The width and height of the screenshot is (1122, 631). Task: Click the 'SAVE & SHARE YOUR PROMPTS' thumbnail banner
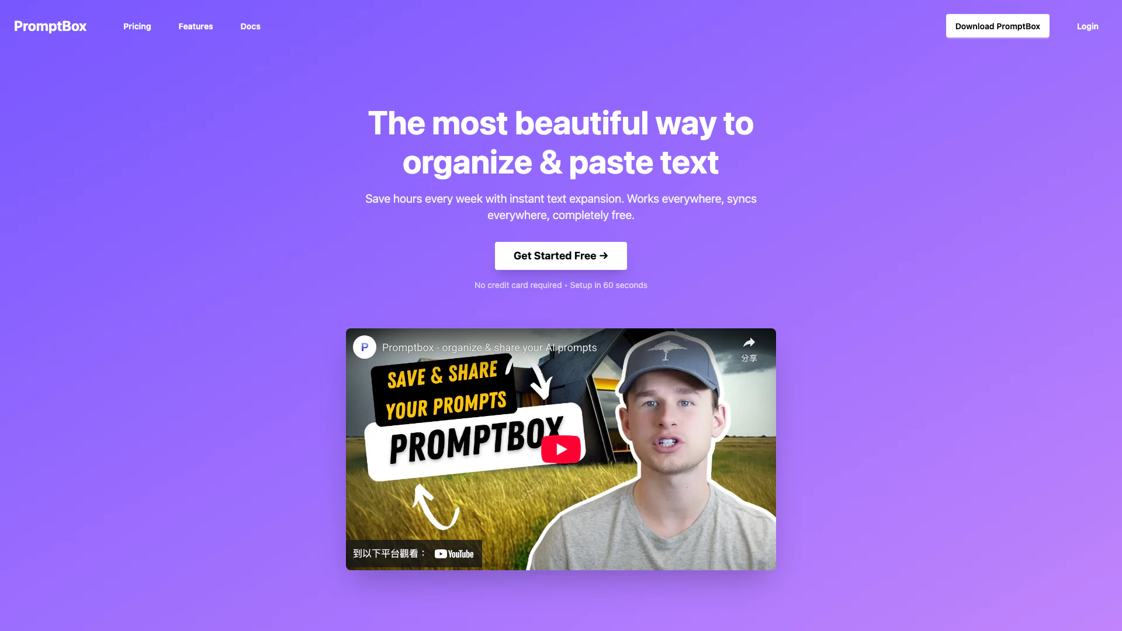444,390
